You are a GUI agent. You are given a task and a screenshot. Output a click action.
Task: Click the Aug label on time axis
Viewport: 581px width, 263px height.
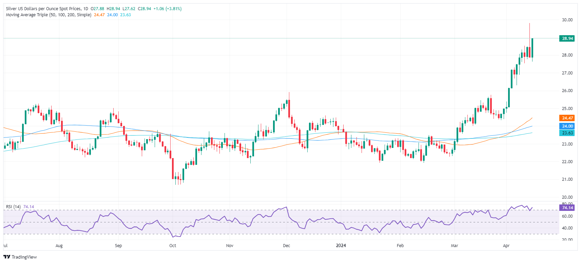pyautogui.click(x=59, y=246)
